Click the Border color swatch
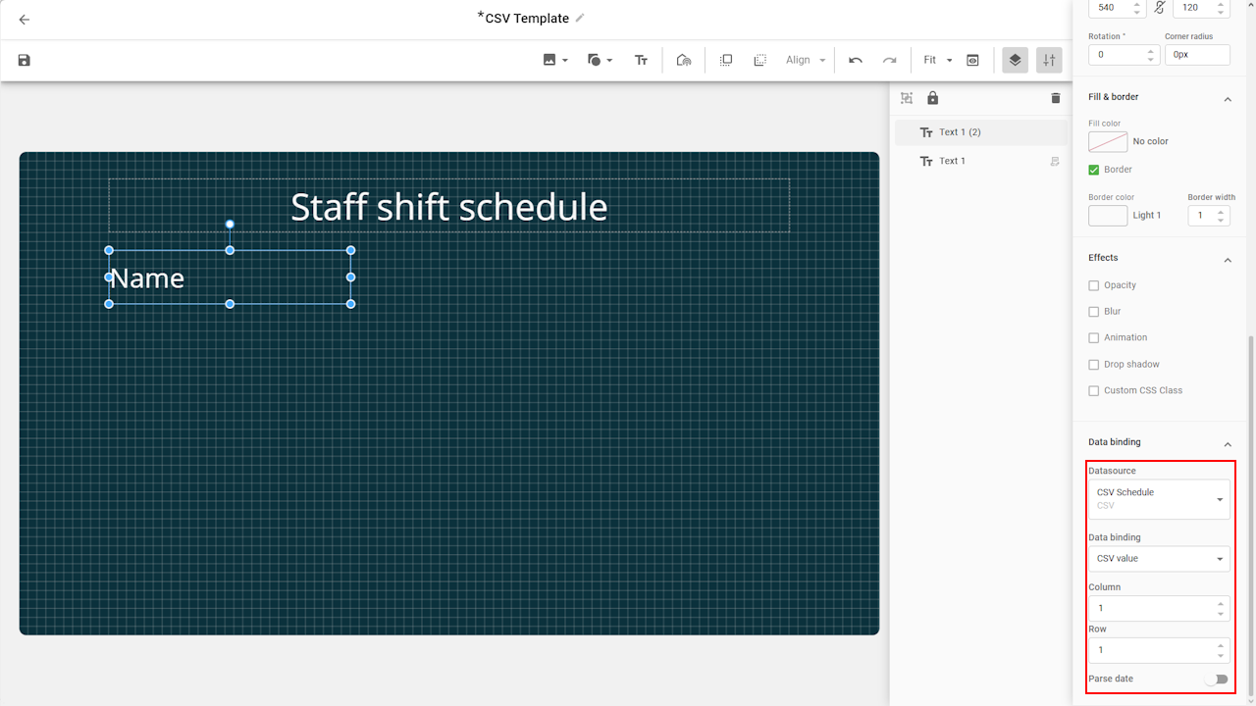Viewport: 1256px width, 706px height. click(1108, 216)
